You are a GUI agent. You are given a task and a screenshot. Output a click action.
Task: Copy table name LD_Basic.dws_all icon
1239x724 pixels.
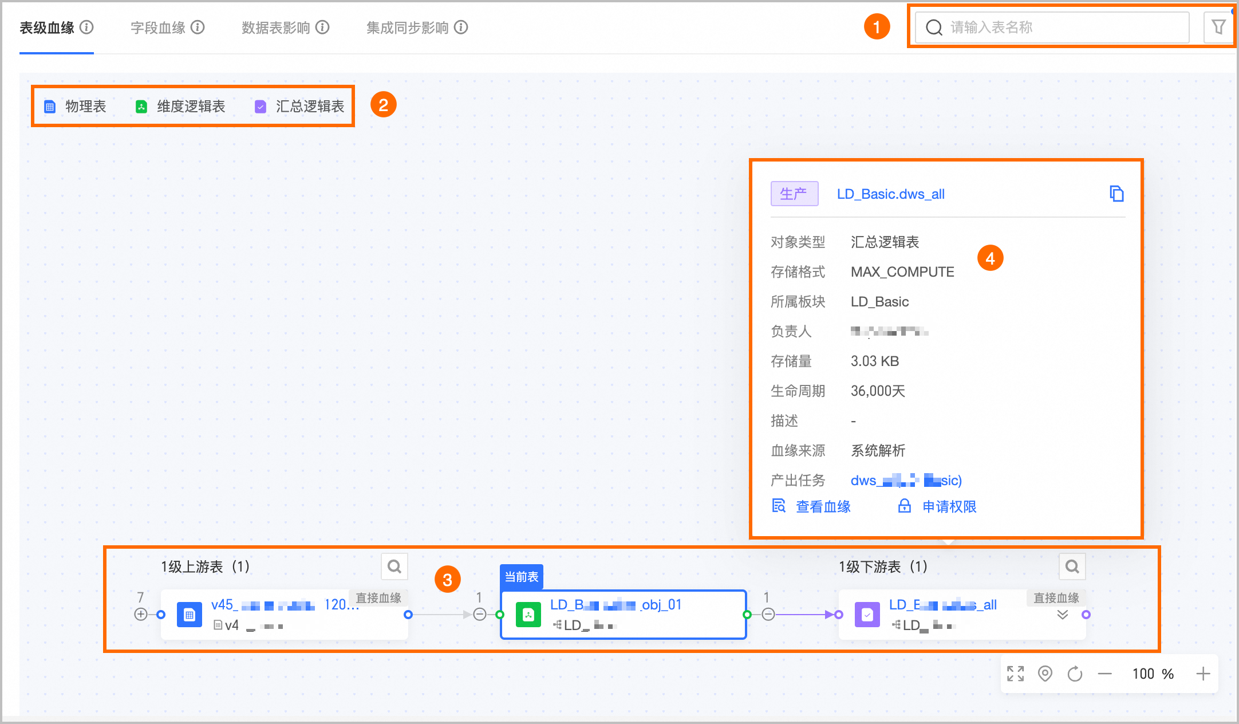coord(1116,194)
